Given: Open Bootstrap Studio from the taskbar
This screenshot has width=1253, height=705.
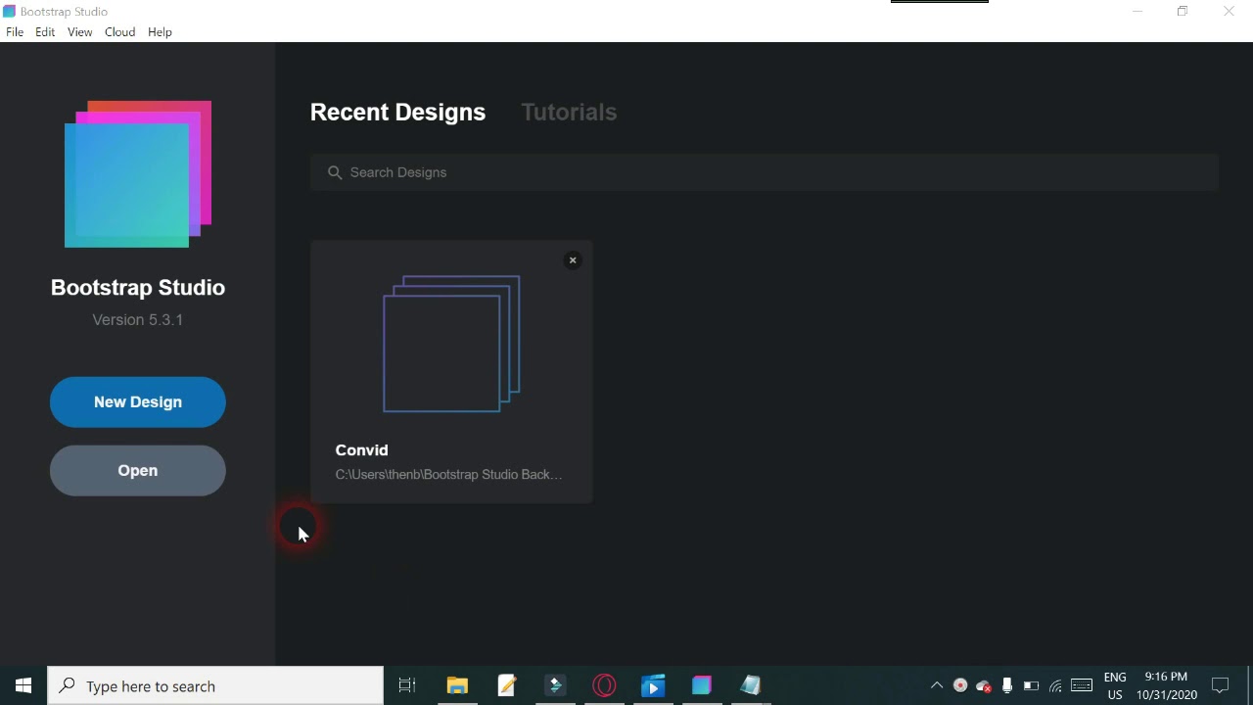Looking at the screenshot, I should pos(702,685).
